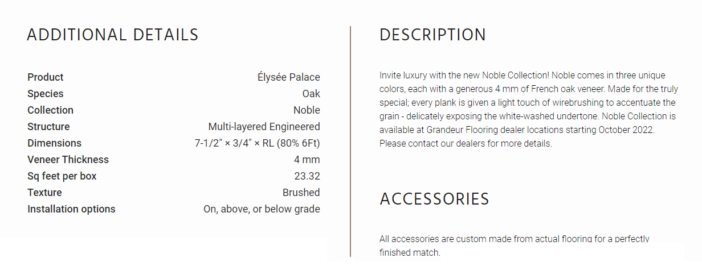
Task: Click the Multi-layered Engineered value
Action: tap(264, 127)
